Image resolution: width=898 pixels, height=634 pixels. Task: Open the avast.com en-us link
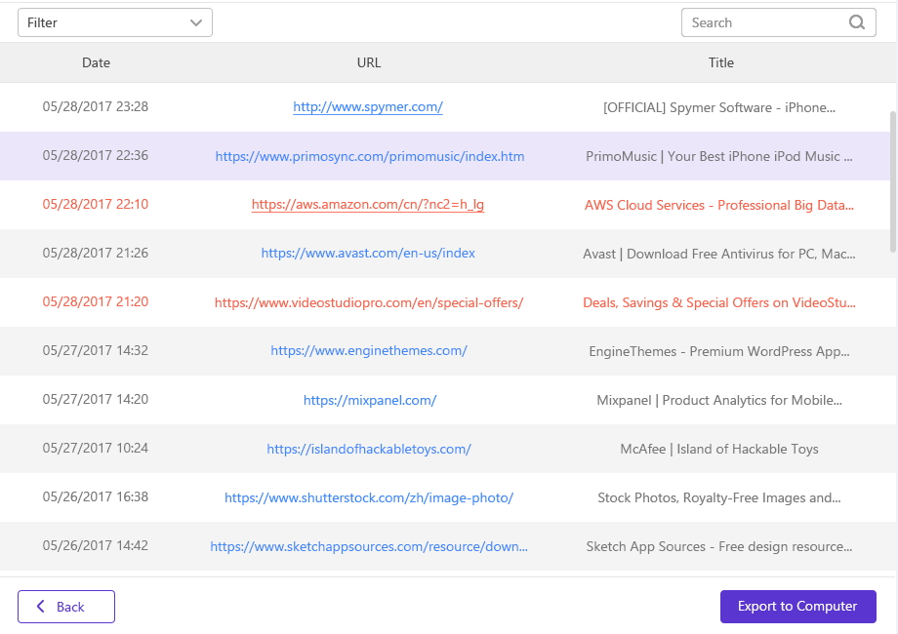(x=368, y=254)
